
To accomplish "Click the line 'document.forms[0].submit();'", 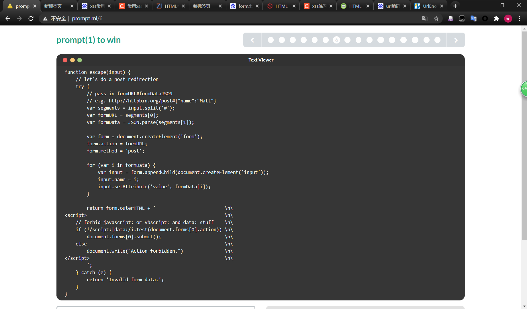I will (x=124, y=237).
